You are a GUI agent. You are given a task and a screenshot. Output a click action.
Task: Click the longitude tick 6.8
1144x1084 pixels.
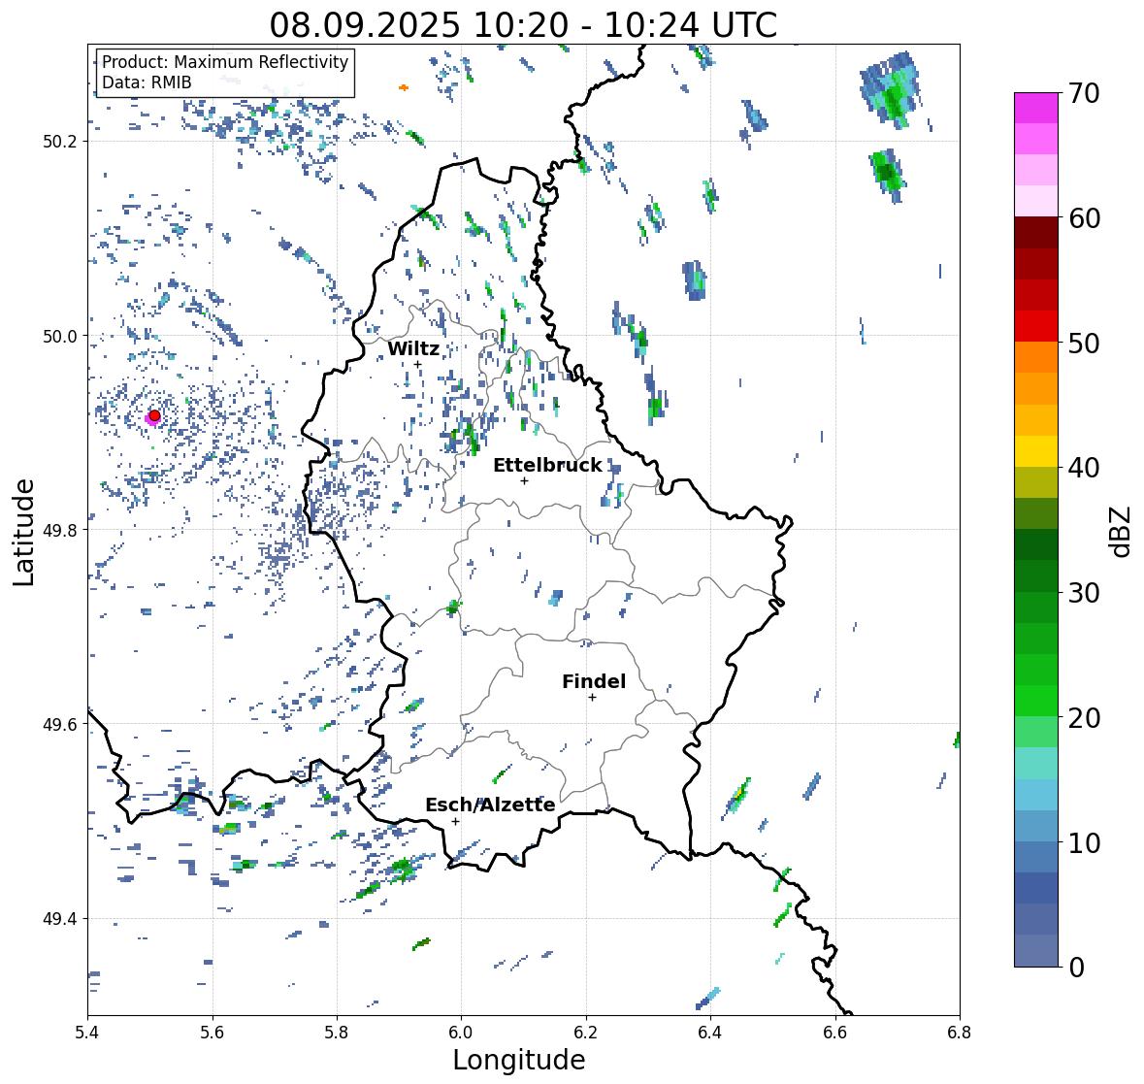point(960,1033)
